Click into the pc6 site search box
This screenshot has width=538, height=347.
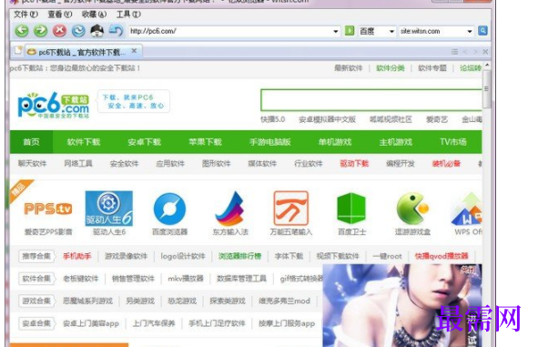[371, 100]
